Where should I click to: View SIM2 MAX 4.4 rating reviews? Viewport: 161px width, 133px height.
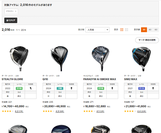click(x=142, y=111)
